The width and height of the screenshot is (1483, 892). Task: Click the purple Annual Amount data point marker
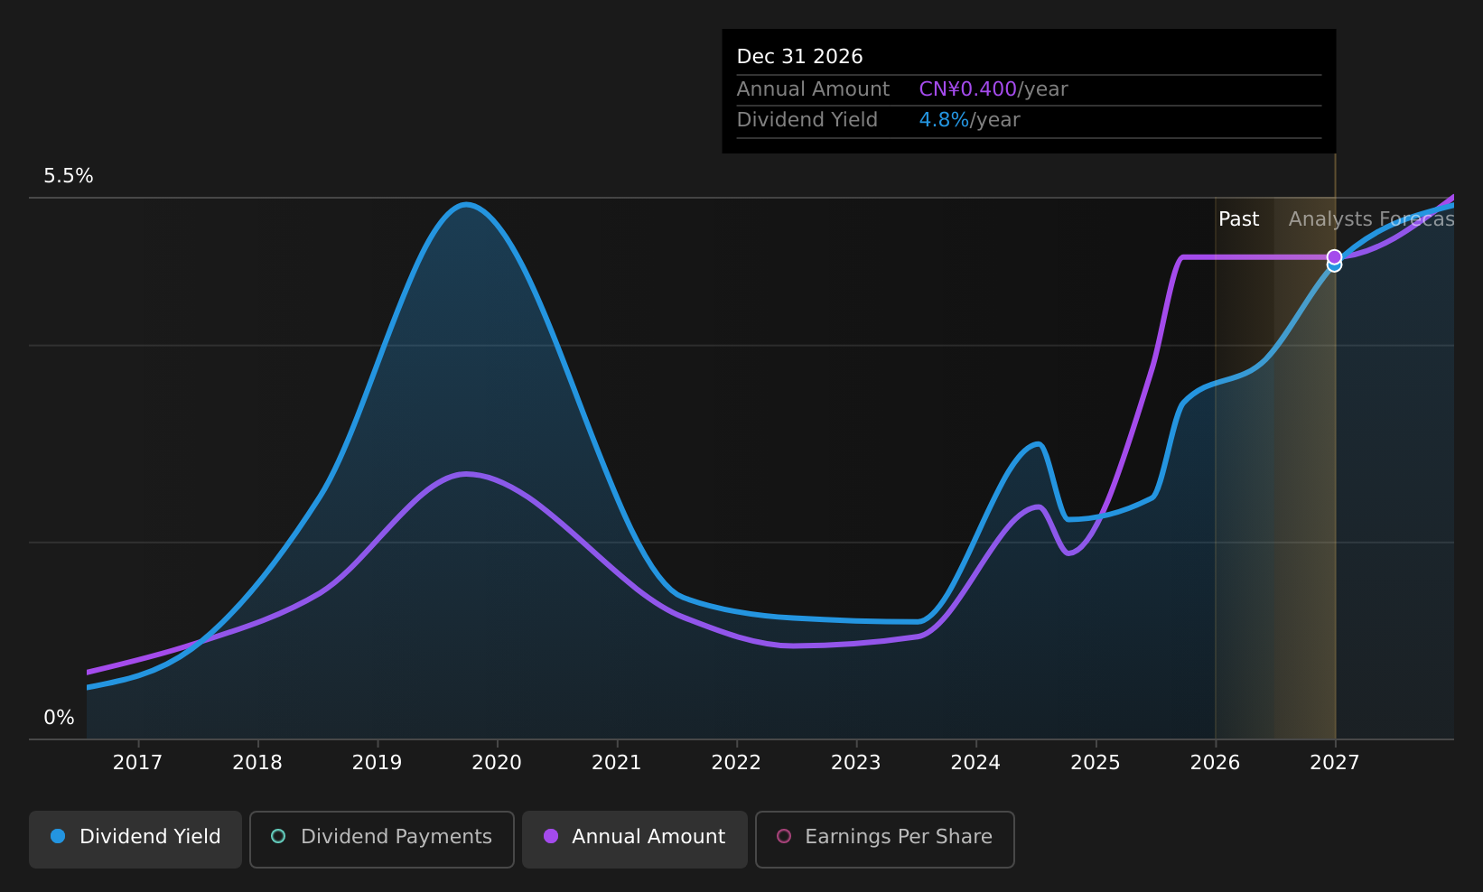click(x=1334, y=257)
